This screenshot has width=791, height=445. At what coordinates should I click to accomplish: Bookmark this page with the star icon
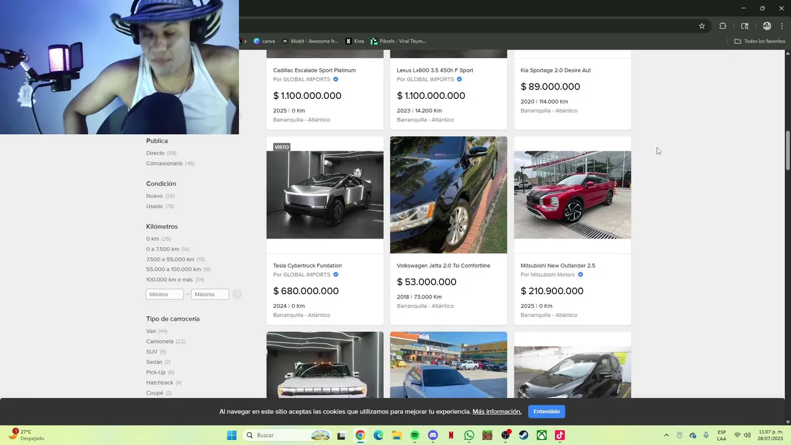pyautogui.click(x=702, y=26)
